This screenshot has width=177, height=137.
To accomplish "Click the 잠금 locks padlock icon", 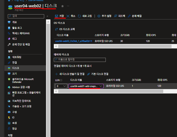I will coord(9,128).
